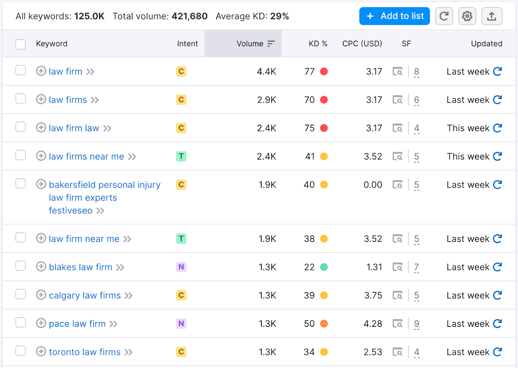This screenshot has height=368, width=518.
Task: Open table settings gear icon
Action: (467, 16)
